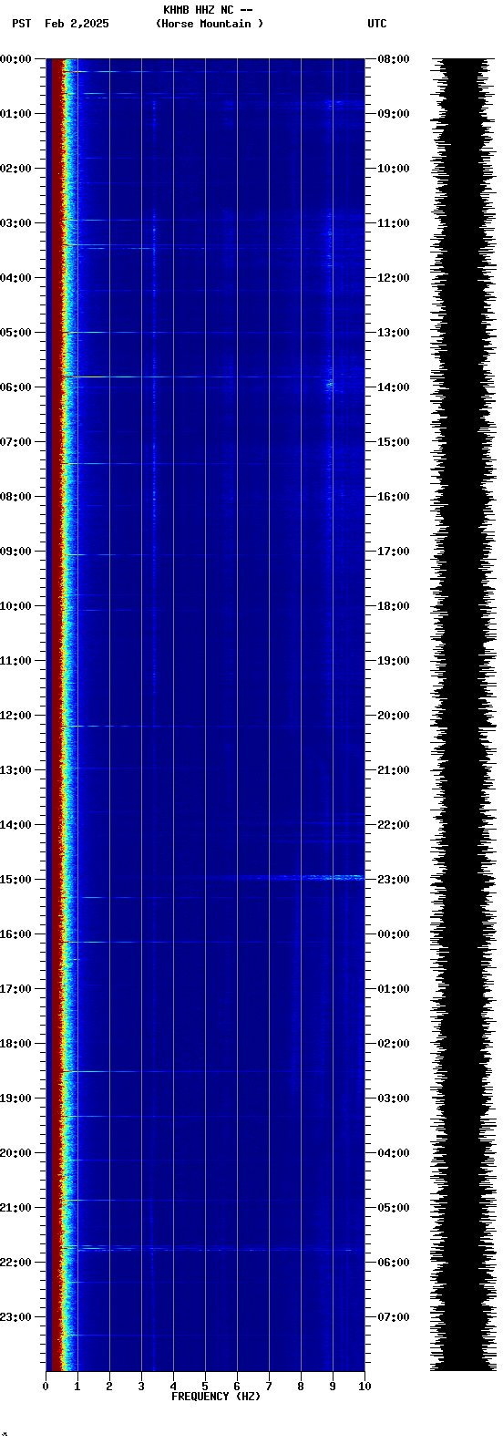
Task: Click the 00:00 PST time label
Action: (16, 59)
